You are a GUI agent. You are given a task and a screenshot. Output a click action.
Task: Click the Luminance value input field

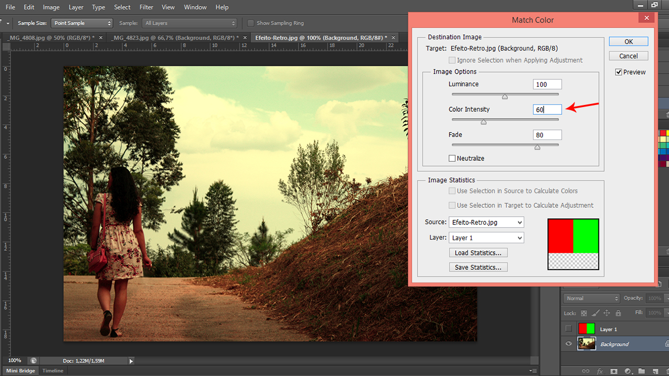click(547, 84)
